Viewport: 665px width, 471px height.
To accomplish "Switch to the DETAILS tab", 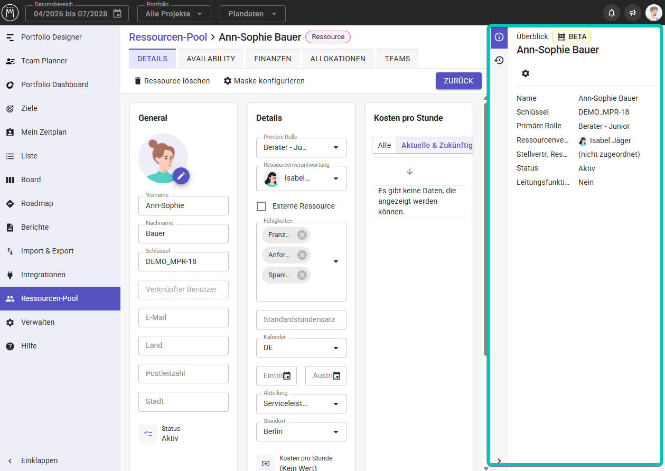I will click(152, 59).
